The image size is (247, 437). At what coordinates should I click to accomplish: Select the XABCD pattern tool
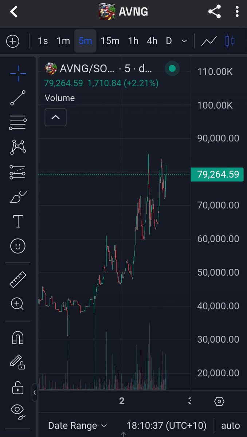18,147
